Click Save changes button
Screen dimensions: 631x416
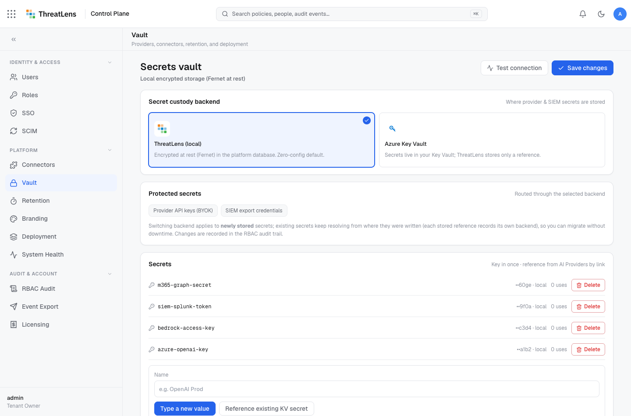[582, 68]
